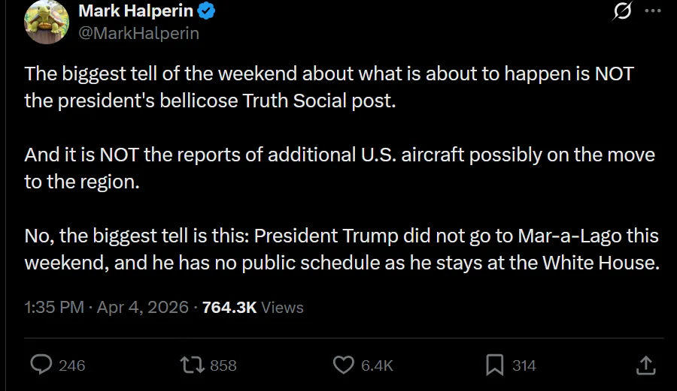Click the paragraph mentioning Truth Social post
The height and width of the screenshot is (391, 677).
pyautogui.click(x=329, y=87)
